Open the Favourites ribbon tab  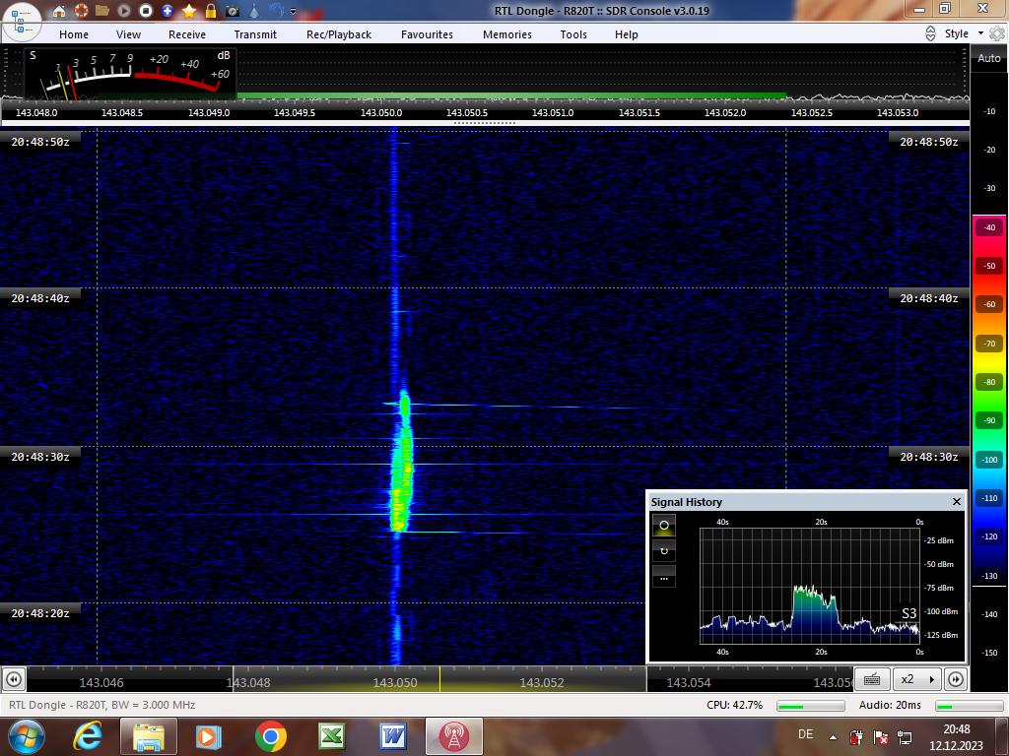click(x=427, y=34)
